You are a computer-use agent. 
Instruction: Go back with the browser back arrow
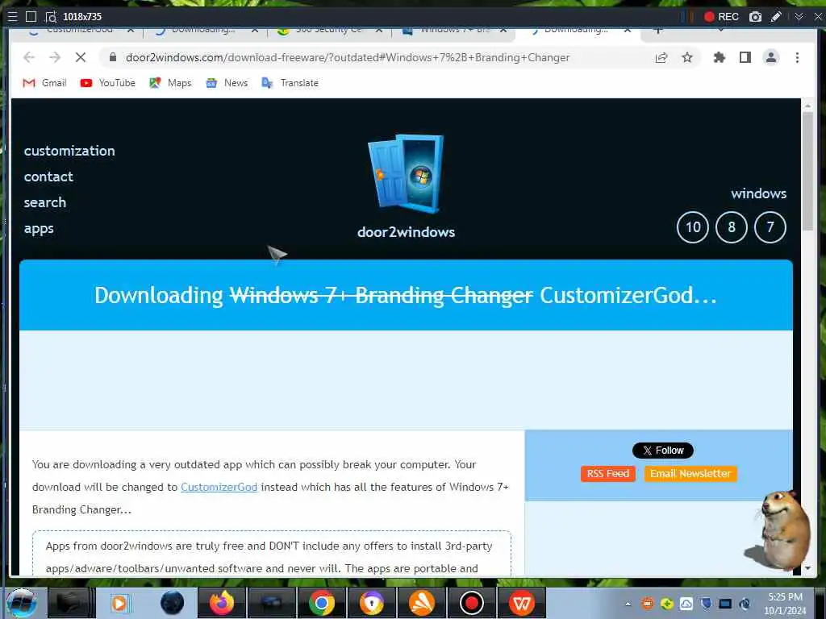[x=29, y=57]
